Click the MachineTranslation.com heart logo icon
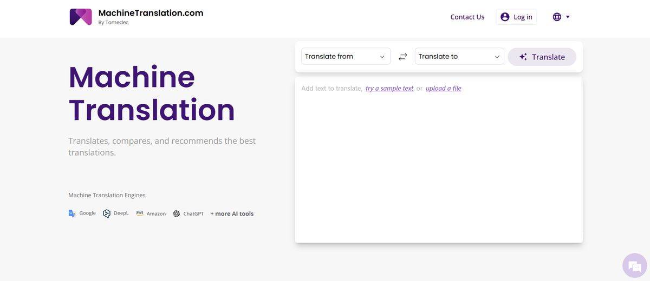This screenshot has width=650, height=281. [x=81, y=17]
